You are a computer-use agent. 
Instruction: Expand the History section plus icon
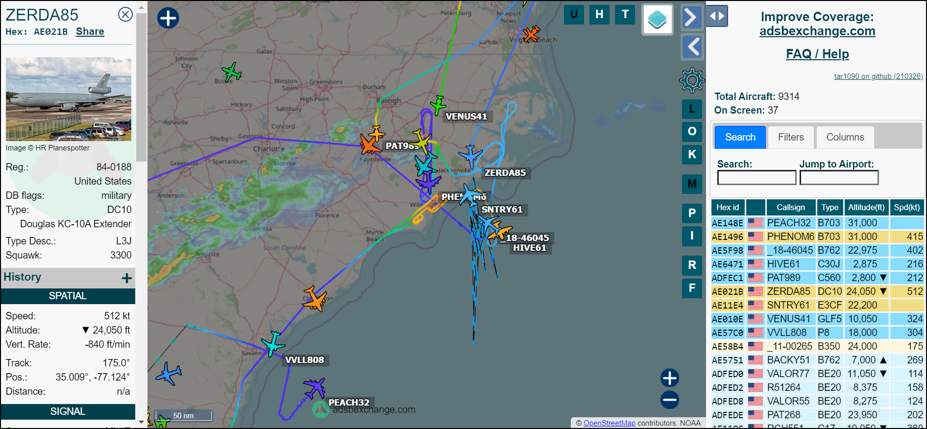point(127,278)
